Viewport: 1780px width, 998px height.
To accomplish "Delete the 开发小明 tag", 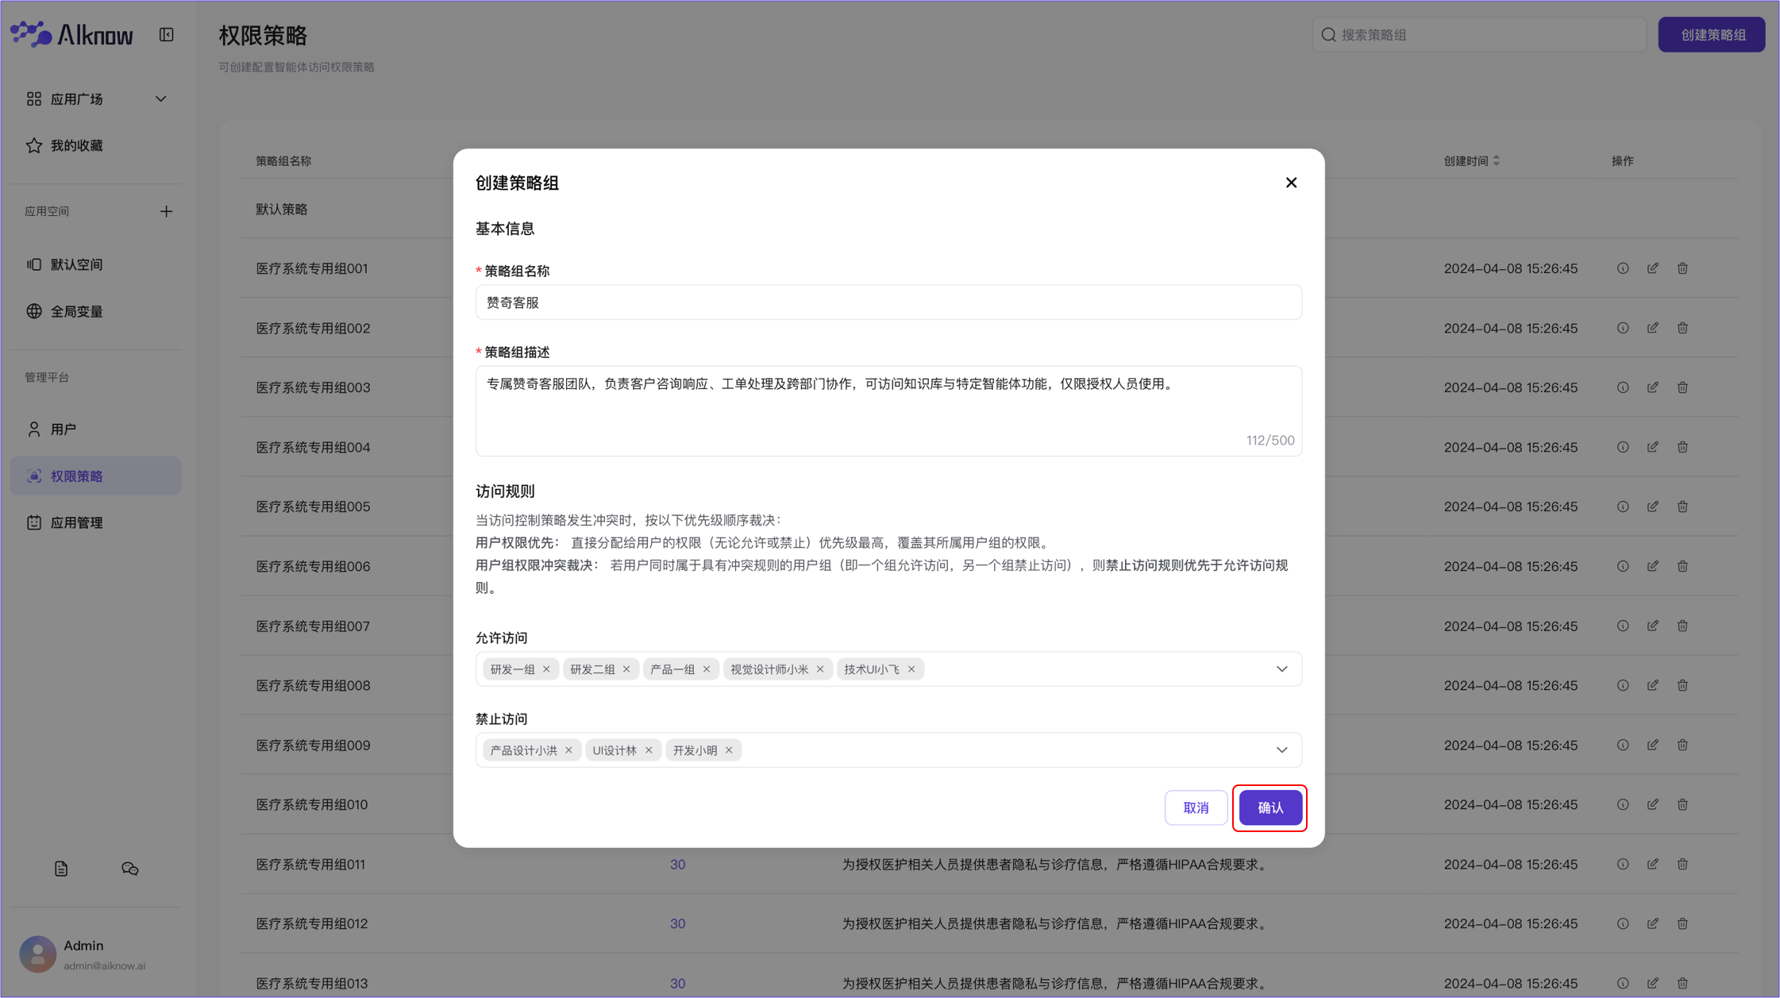I will (729, 750).
